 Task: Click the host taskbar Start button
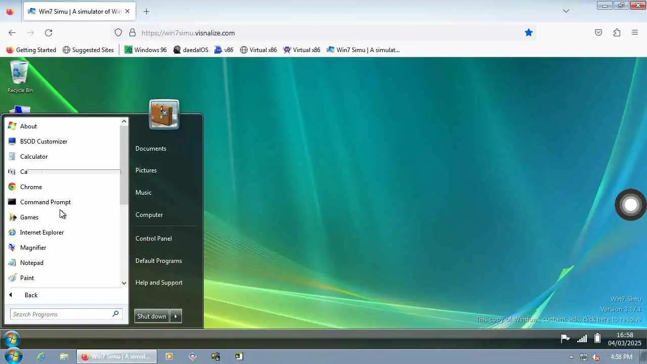(x=13, y=356)
